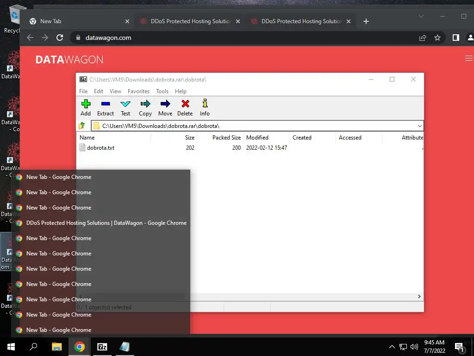Open the Favorites menu in 7-Zip

(x=139, y=91)
